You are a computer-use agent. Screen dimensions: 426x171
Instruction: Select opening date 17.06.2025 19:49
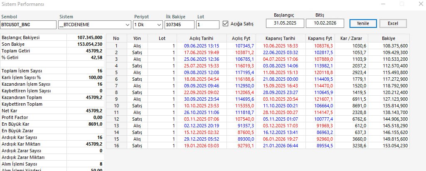(x=201, y=52)
